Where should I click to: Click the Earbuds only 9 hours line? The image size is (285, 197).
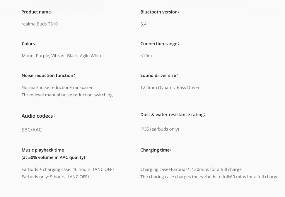pyautogui.click(x=55, y=177)
